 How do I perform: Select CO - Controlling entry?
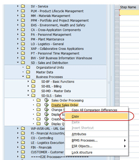42,138
